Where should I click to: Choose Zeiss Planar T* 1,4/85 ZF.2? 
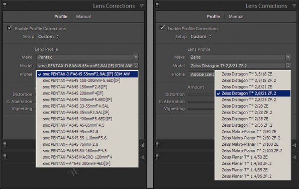pyautogui.click(x=253, y=176)
